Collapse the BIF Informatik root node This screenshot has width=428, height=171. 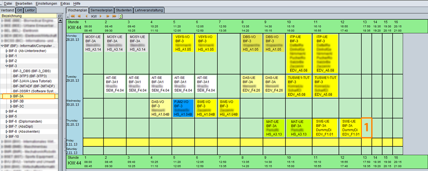(x=3, y=46)
